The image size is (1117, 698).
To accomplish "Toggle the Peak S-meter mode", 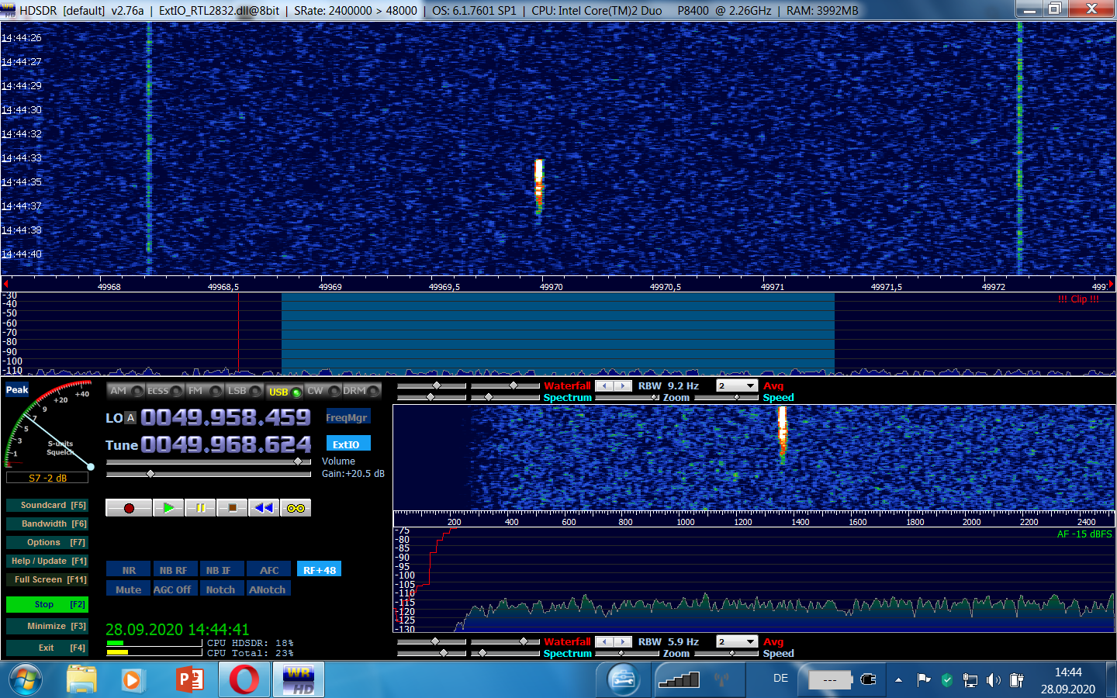I will click(17, 390).
